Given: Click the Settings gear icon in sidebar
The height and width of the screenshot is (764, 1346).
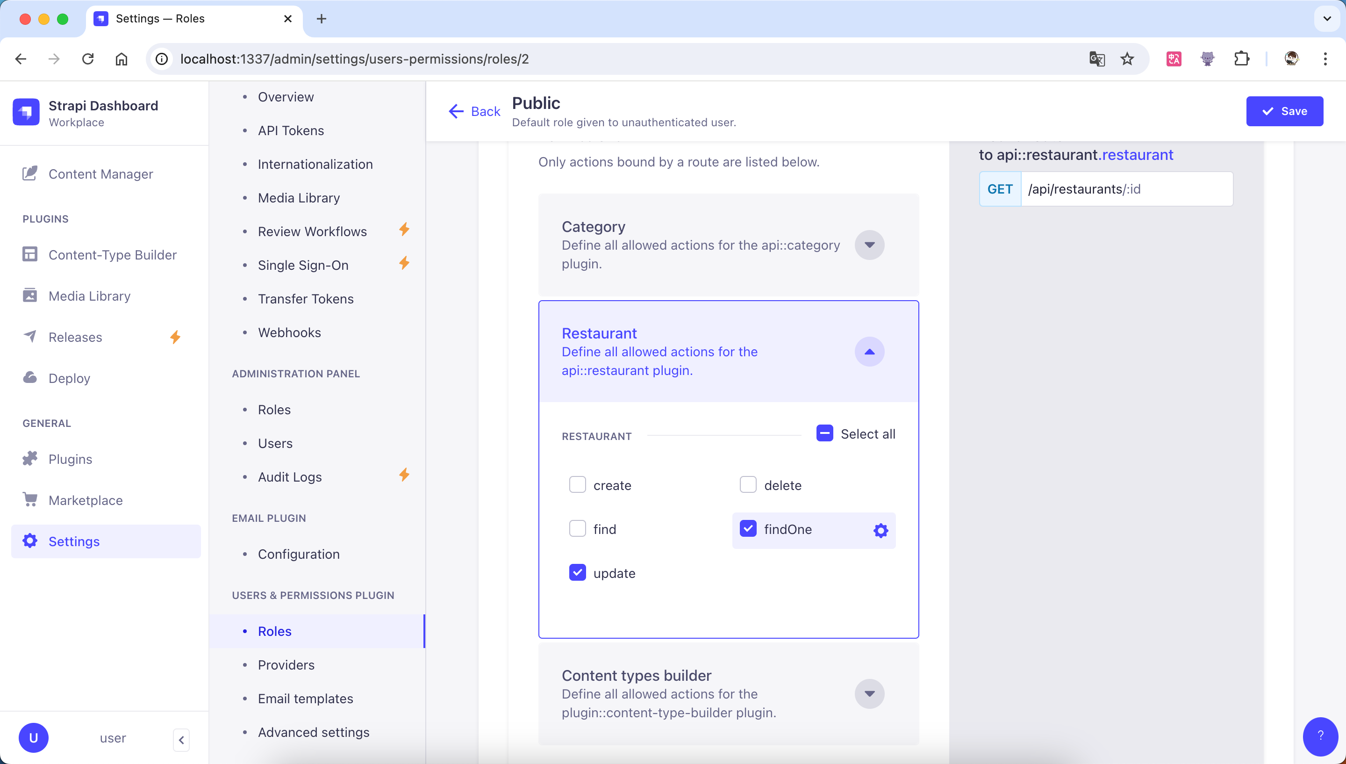Looking at the screenshot, I should (x=29, y=541).
